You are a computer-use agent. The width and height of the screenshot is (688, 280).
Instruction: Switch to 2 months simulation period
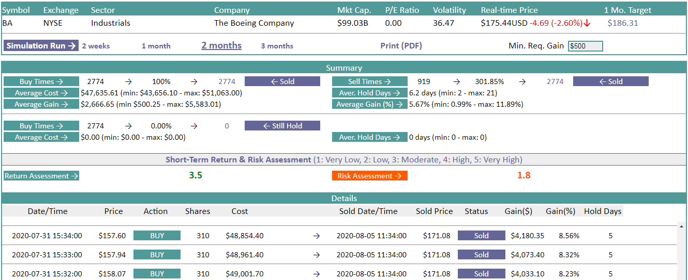tap(221, 45)
